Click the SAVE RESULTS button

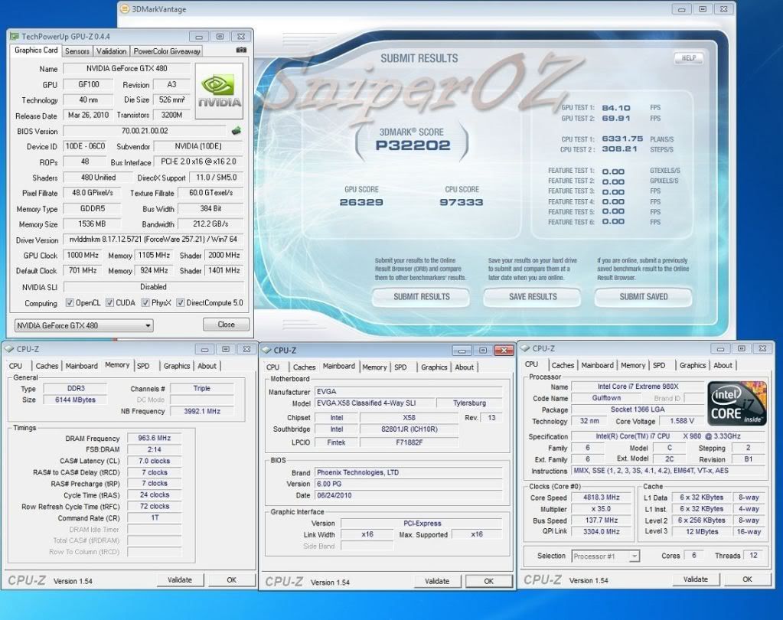533,297
